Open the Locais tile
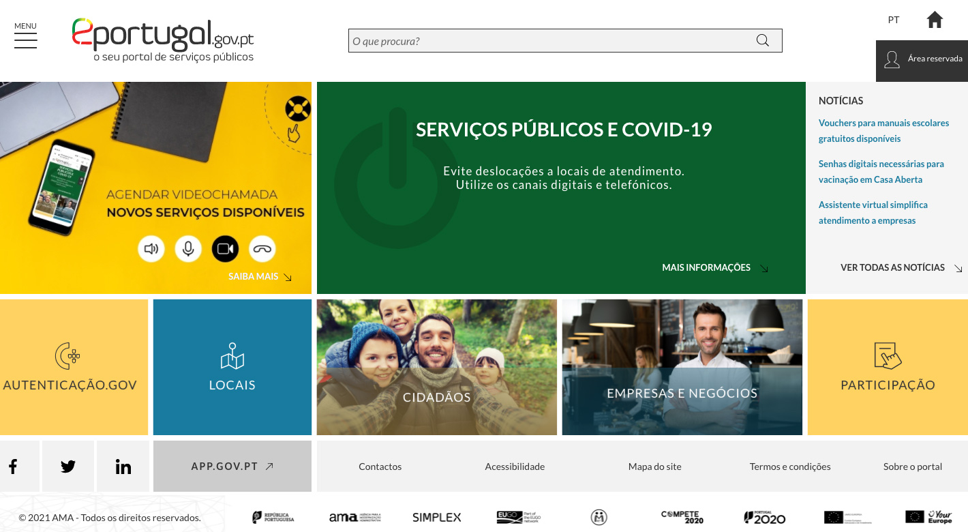Screen dimensions: 968x532 [x=232, y=367]
